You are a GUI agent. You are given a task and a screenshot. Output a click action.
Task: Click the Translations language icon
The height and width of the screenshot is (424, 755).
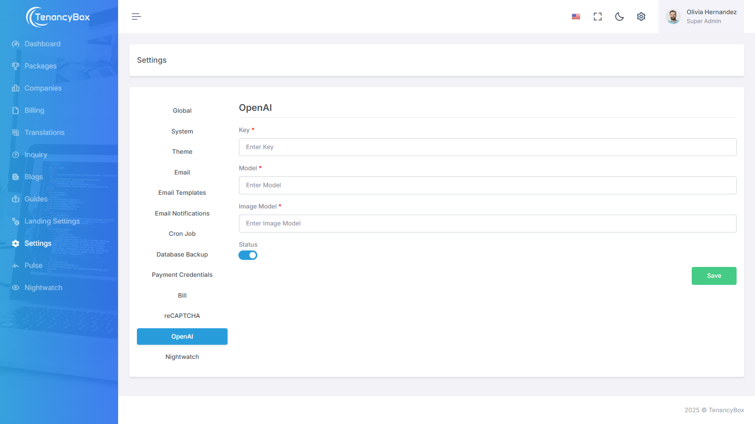(16, 133)
